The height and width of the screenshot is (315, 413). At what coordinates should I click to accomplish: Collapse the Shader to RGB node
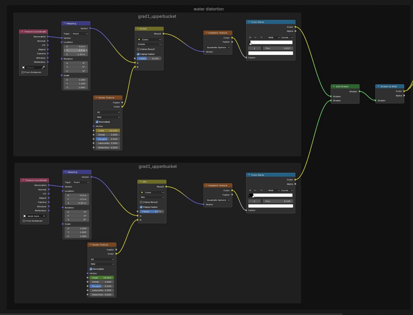point(378,86)
